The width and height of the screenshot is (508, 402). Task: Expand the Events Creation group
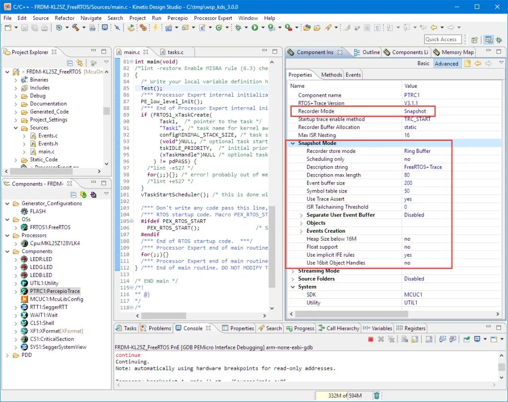click(301, 231)
